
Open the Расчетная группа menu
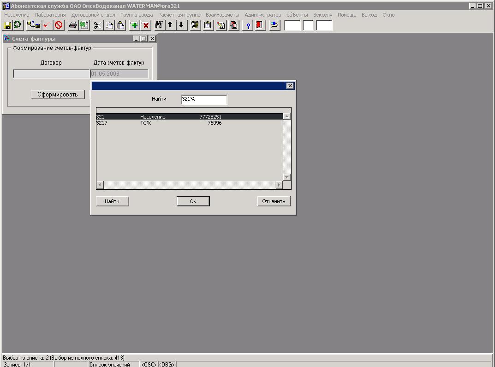[x=179, y=15]
